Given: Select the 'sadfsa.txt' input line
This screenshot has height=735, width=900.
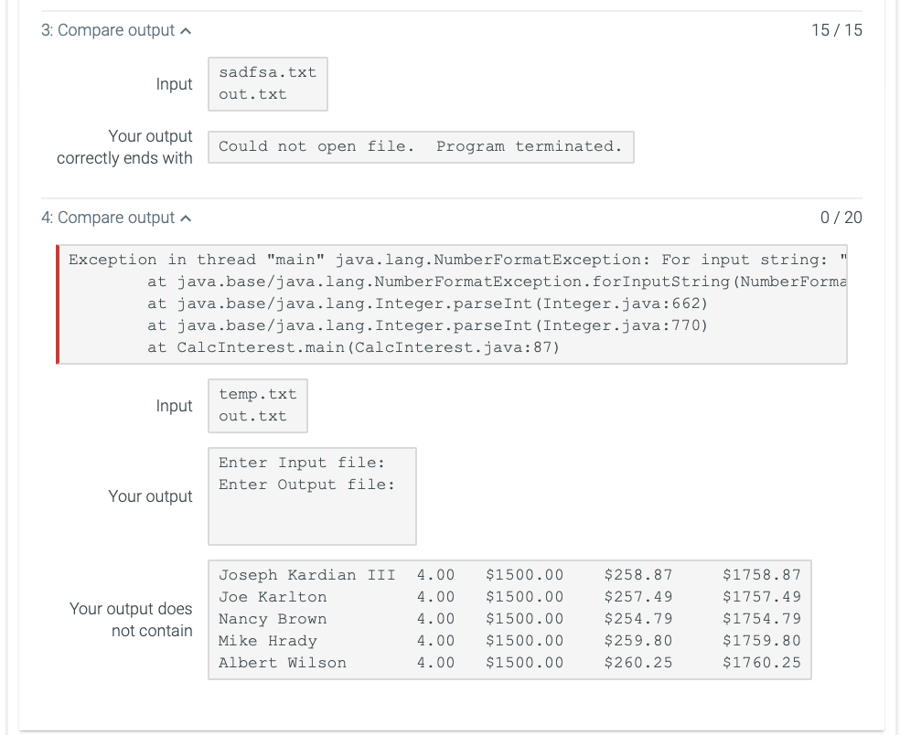Looking at the screenshot, I should pos(267,72).
